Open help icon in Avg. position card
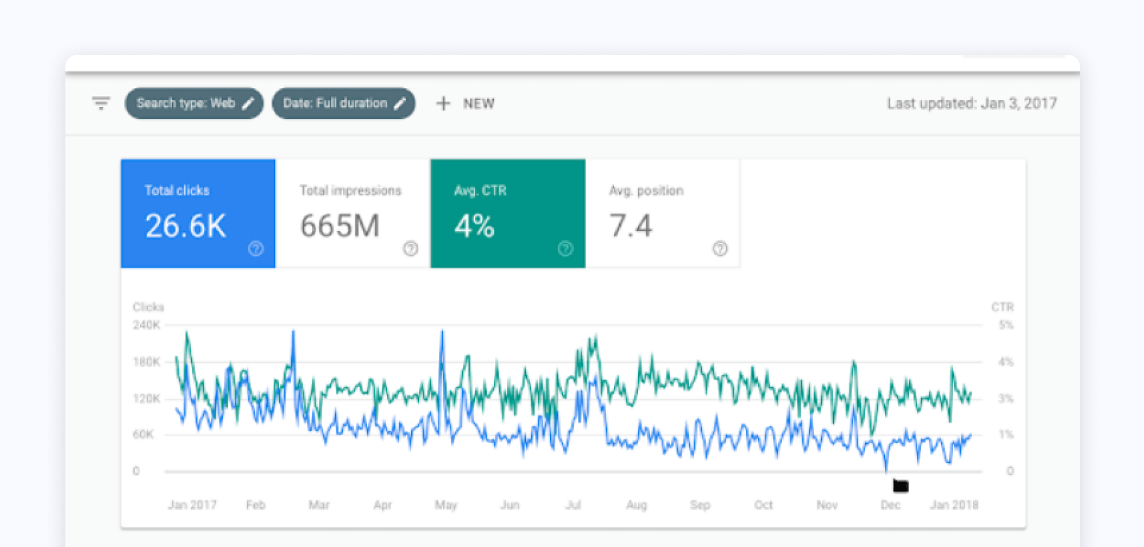Image resolution: width=1144 pixels, height=547 pixels. click(720, 249)
